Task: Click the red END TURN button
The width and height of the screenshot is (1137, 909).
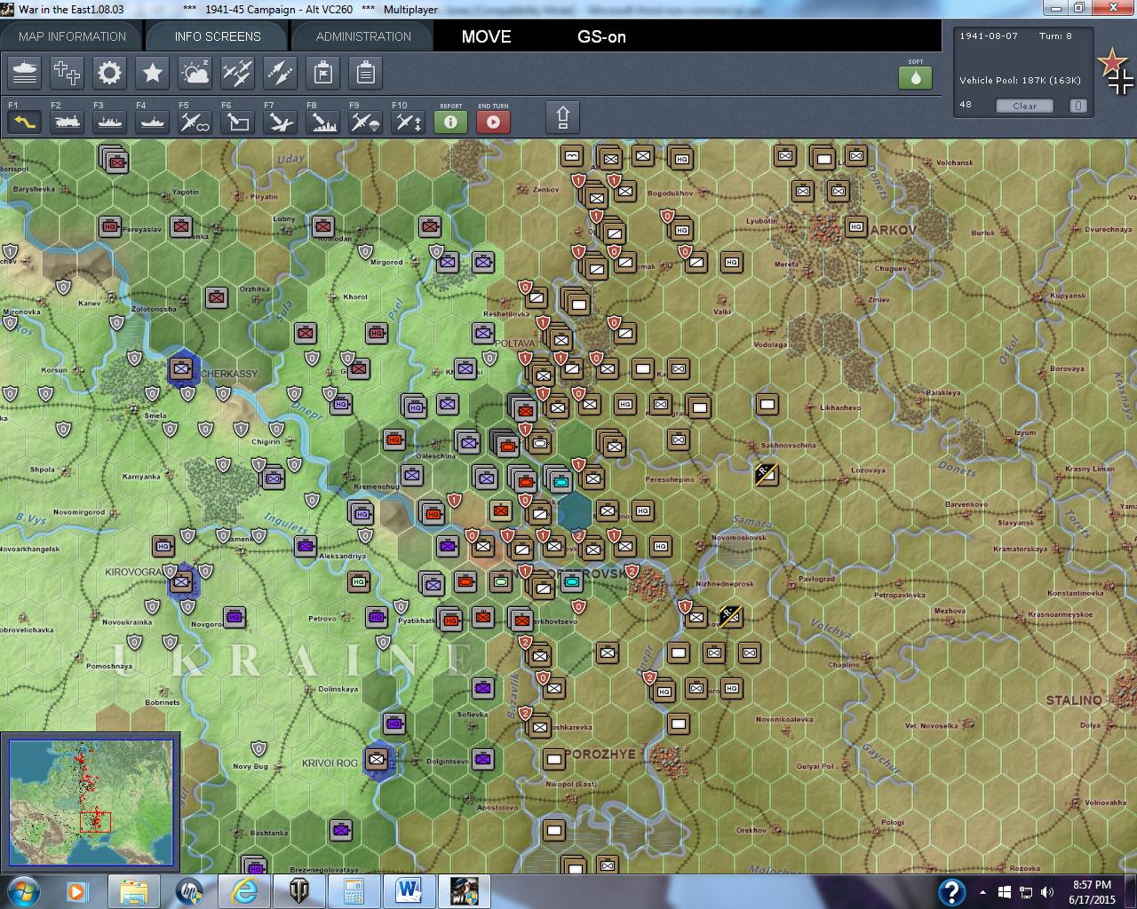Action: click(494, 121)
